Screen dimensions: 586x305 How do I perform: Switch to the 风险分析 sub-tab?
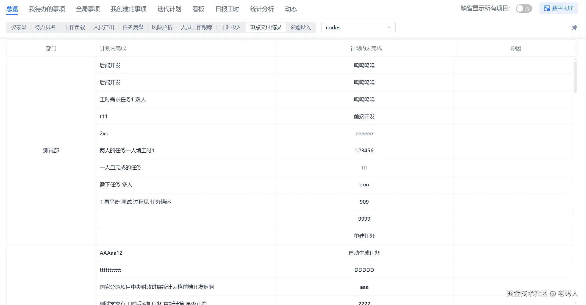(162, 27)
